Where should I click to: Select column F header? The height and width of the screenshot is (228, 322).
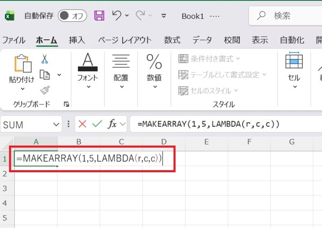(249, 142)
